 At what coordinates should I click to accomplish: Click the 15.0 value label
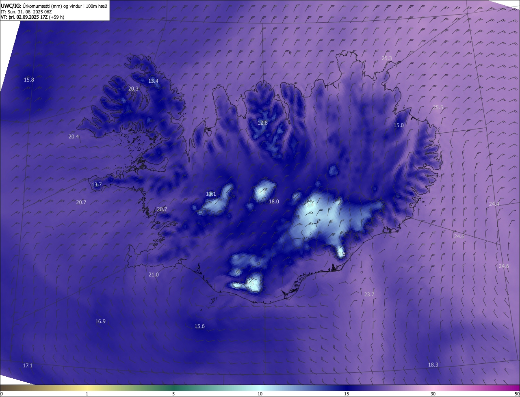click(x=399, y=125)
